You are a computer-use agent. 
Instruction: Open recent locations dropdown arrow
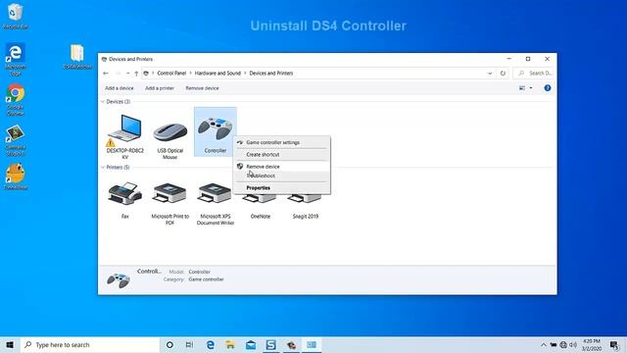[x=127, y=74]
